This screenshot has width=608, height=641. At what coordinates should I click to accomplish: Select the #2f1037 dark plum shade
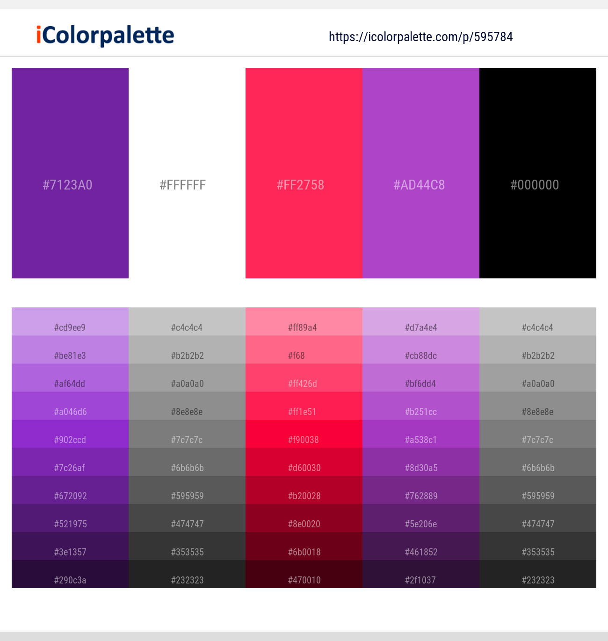point(421,575)
